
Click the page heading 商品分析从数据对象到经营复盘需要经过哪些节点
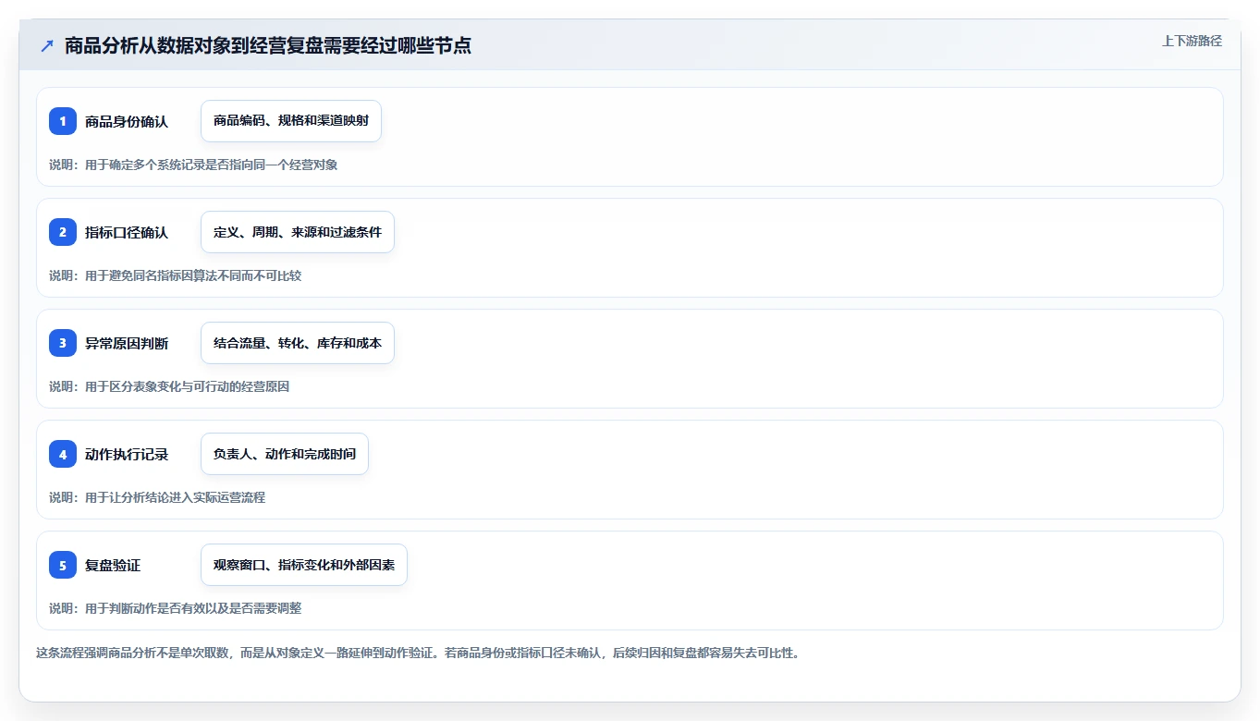pos(268,46)
